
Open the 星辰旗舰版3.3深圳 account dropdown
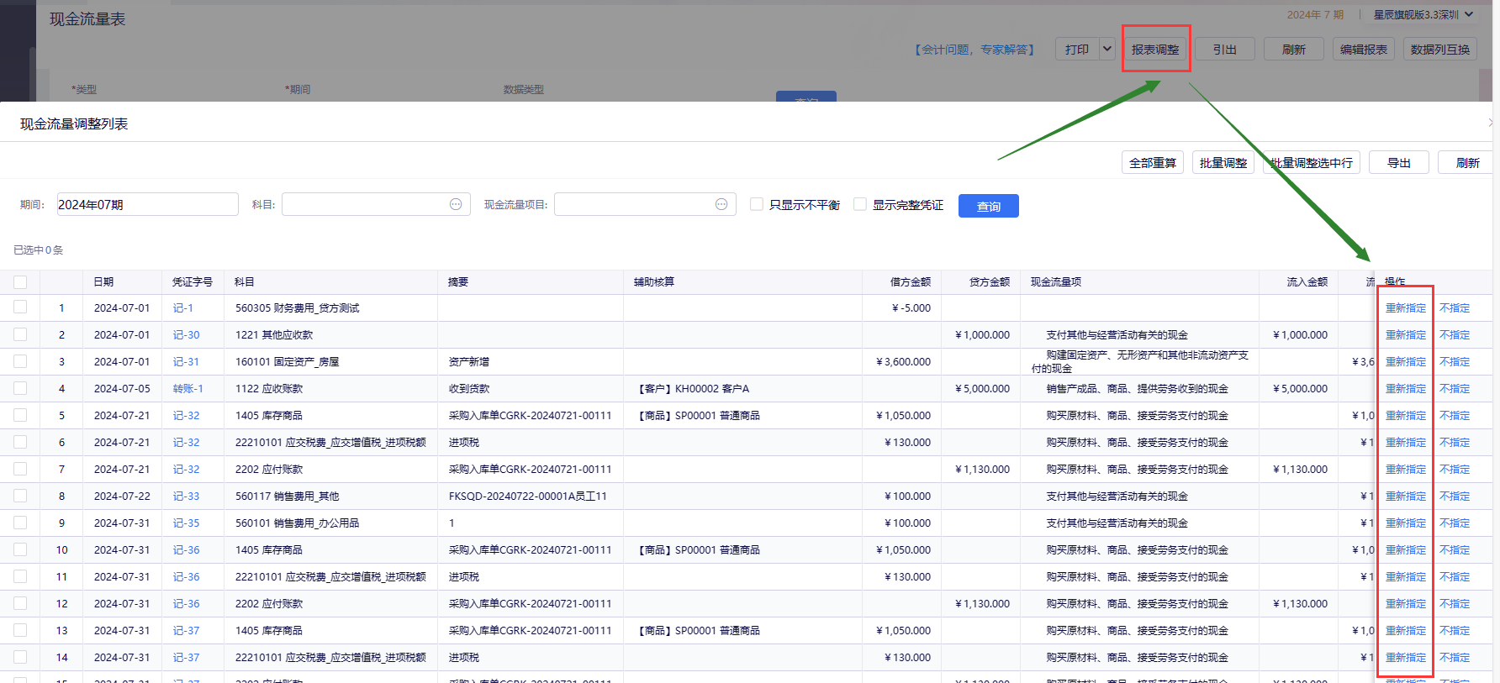coord(1423,14)
